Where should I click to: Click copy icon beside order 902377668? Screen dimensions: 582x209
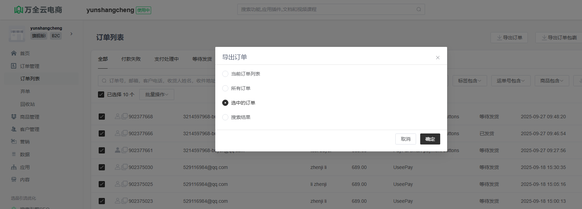coord(125,116)
